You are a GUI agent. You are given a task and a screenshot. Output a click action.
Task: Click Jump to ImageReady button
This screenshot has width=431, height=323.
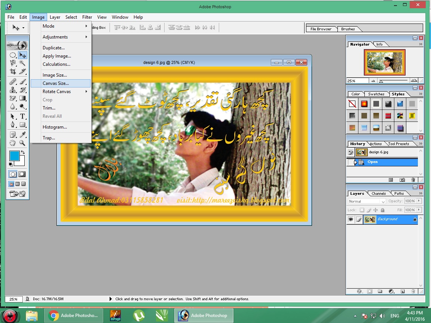pyautogui.click(x=17, y=194)
